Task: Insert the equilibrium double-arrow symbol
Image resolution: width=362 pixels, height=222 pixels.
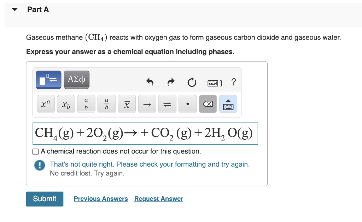Action: pos(167,104)
